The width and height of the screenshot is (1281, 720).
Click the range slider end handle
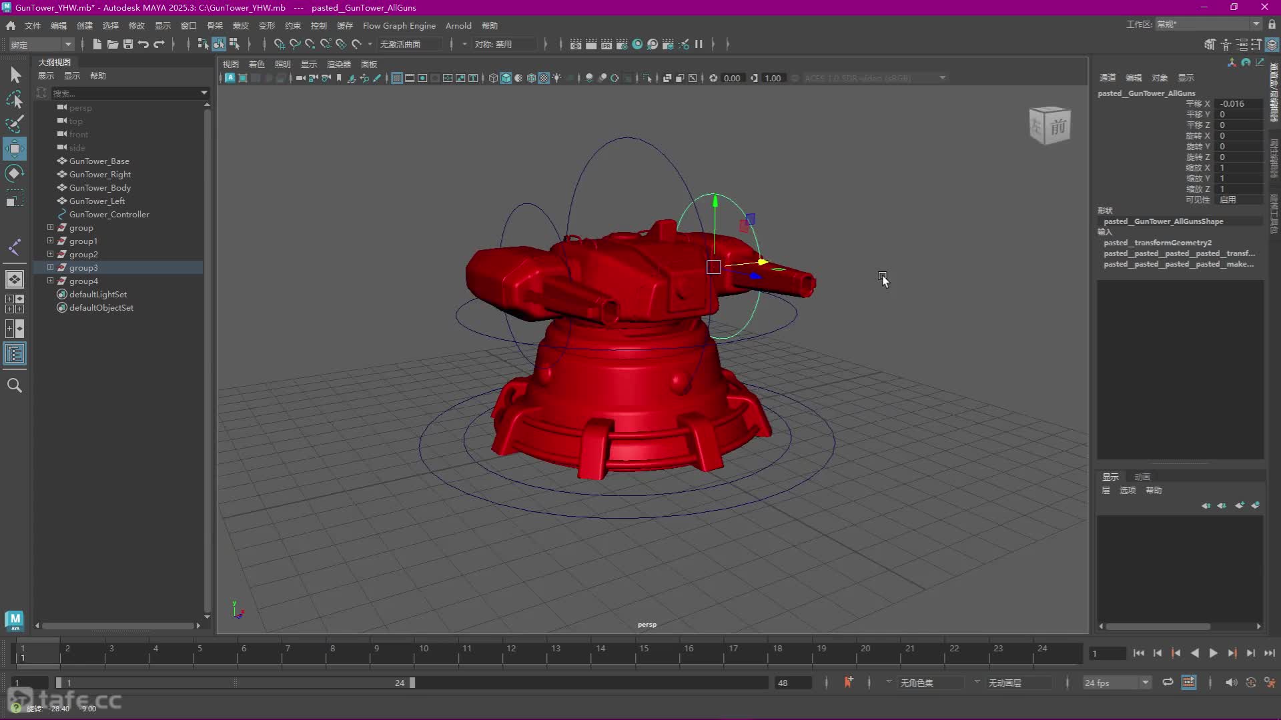click(412, 683)
